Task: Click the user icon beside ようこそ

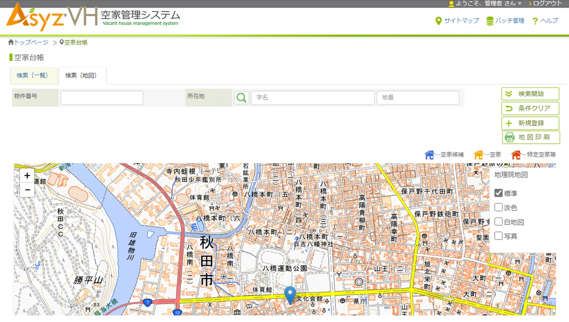Action: 452,4
